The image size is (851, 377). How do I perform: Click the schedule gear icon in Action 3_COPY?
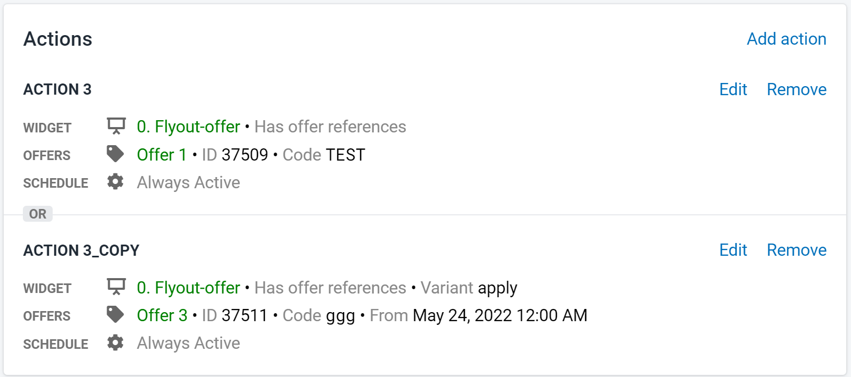(x=115, y=342)
